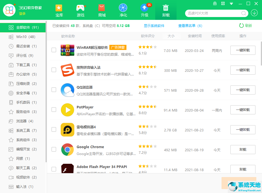This screenshot has height=193, width=262.
Task: Click the 游戏 gamepad icon
Action: [x=81, y=8]
